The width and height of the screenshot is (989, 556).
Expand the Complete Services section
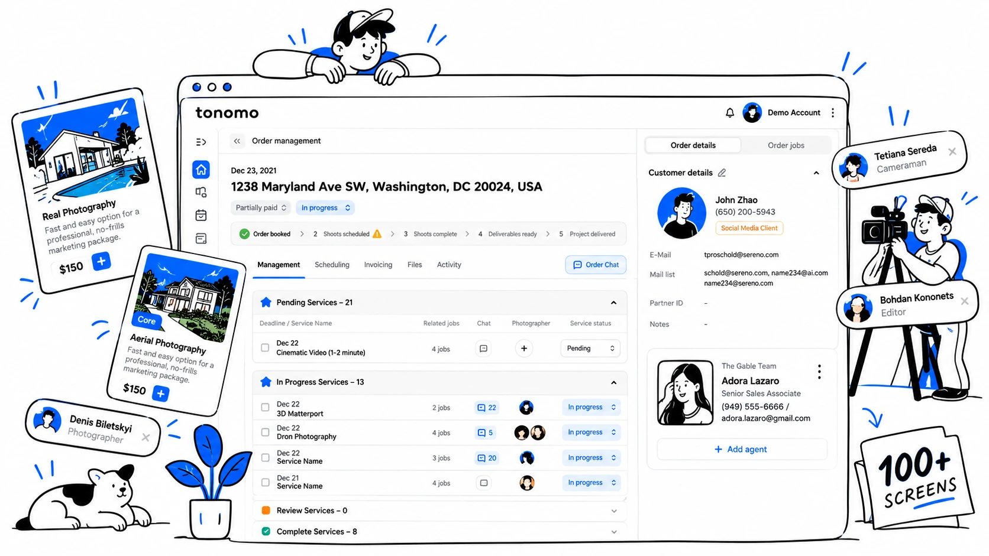point(614,532)
